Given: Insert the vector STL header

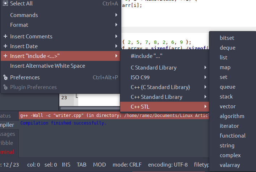Looking at the screenshot, I should click(x=227, y=106).
